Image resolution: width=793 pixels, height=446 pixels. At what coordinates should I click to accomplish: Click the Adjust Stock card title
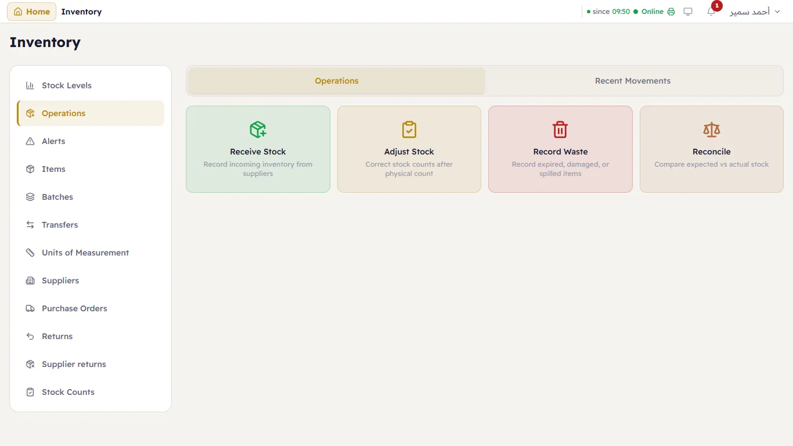[409, 152]
